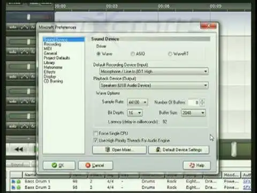
Task: Select Metronome preferences category
Action: 53,67
